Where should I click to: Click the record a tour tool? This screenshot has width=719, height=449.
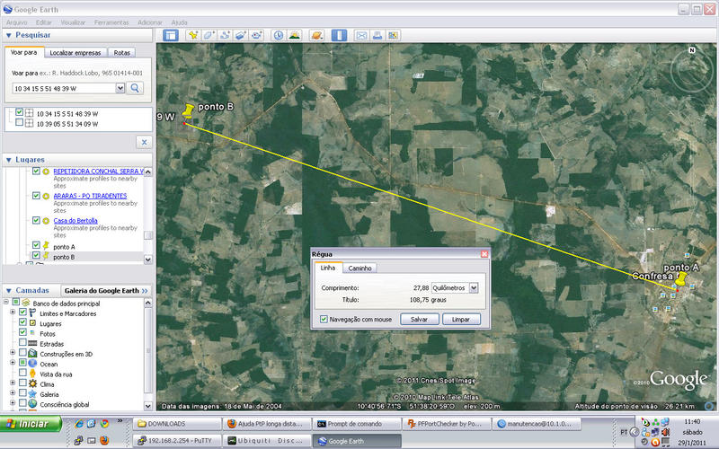click(x=256, y=35)
